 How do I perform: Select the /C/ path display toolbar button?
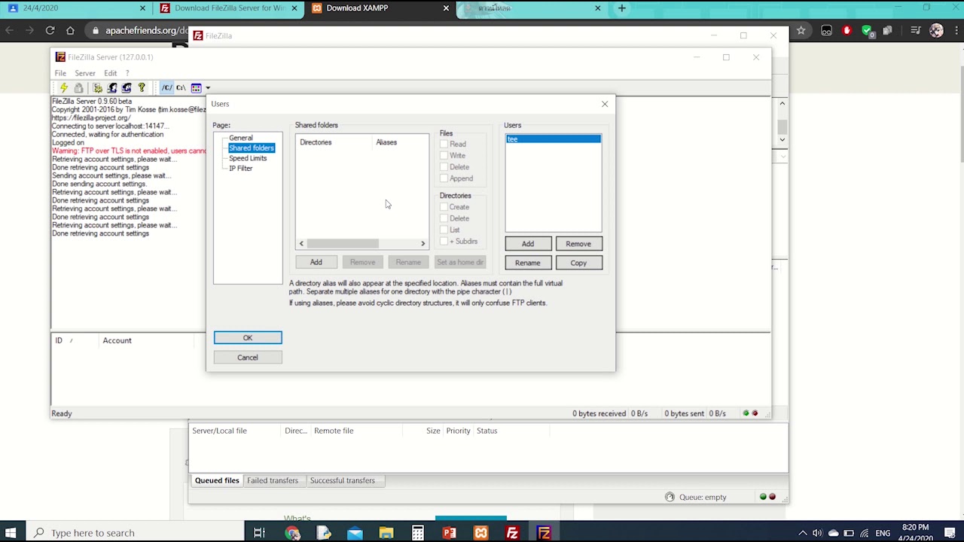tap(167, 88)
